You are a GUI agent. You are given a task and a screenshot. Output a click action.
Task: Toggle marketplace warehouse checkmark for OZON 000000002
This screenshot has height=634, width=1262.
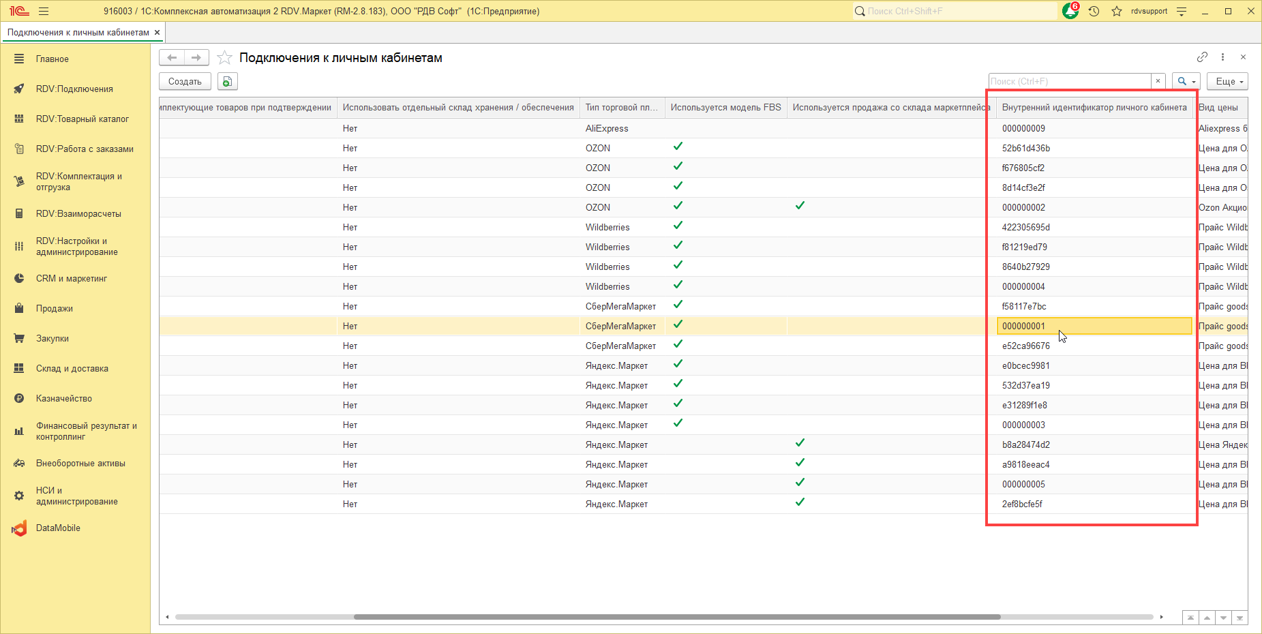[x=800, y=206]
